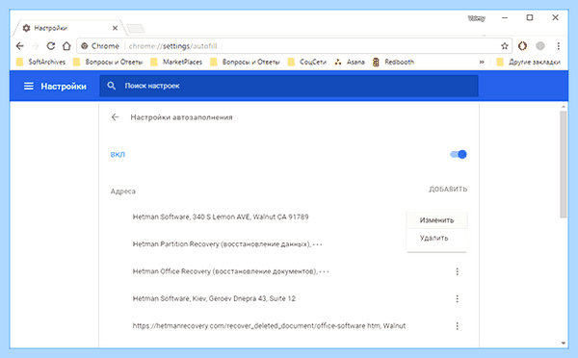
Task: Open the Другие закладки folder
Action: pyautogui.click(x=529, y=62)
